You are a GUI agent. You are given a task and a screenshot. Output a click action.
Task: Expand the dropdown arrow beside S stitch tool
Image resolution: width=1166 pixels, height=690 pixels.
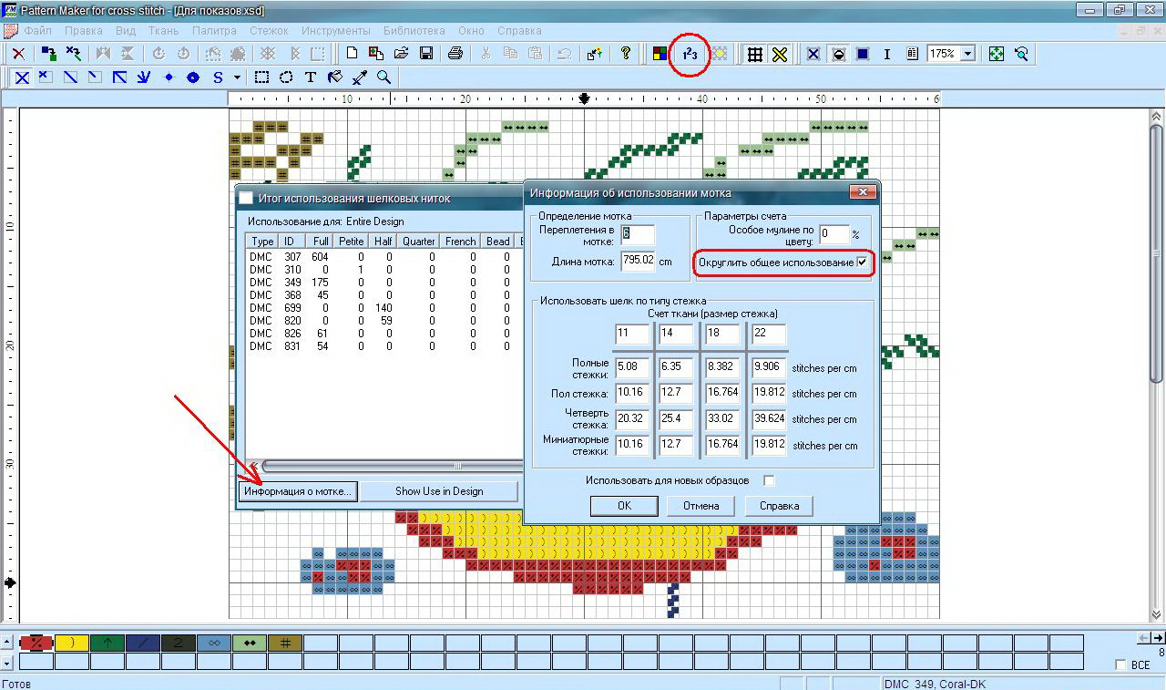[x=237, y=77]
